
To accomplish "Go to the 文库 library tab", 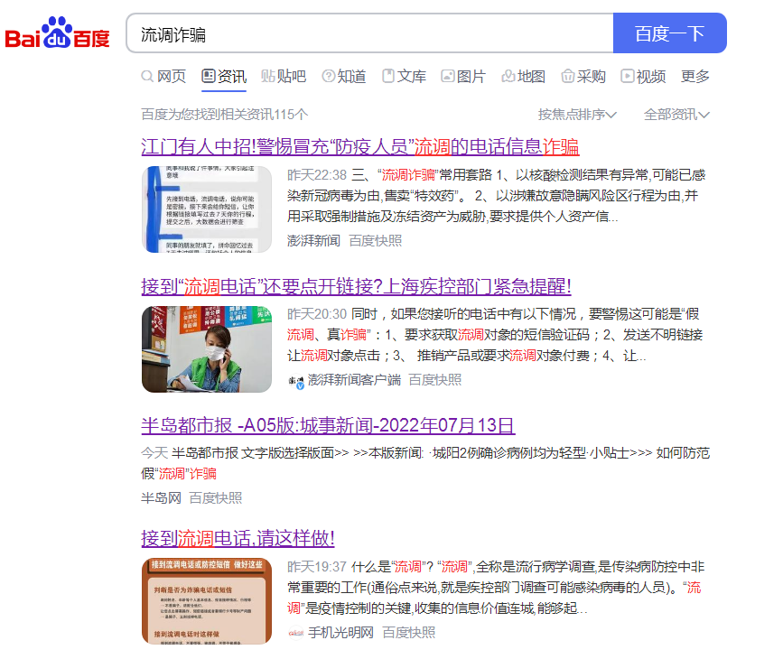I will point(404,77).
